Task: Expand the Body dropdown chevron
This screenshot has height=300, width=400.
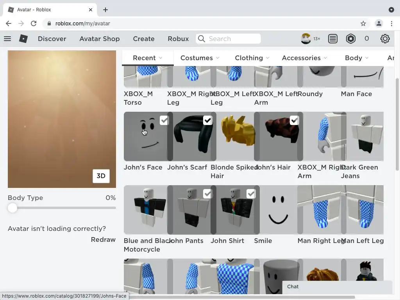Action: click(367, 58)
